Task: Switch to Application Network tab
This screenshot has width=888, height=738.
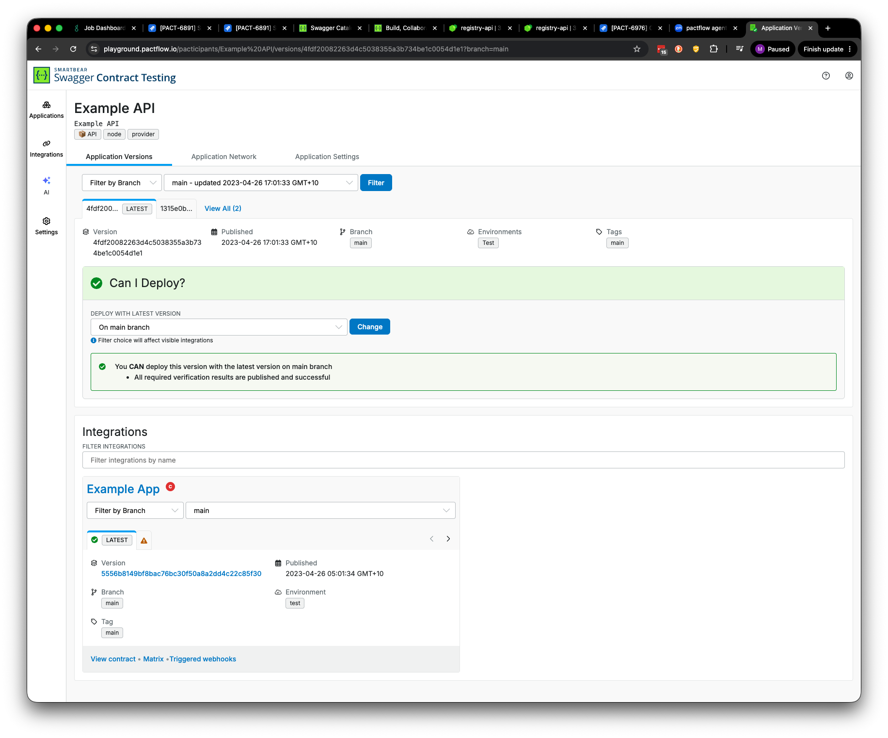Action: click(224, 157)
